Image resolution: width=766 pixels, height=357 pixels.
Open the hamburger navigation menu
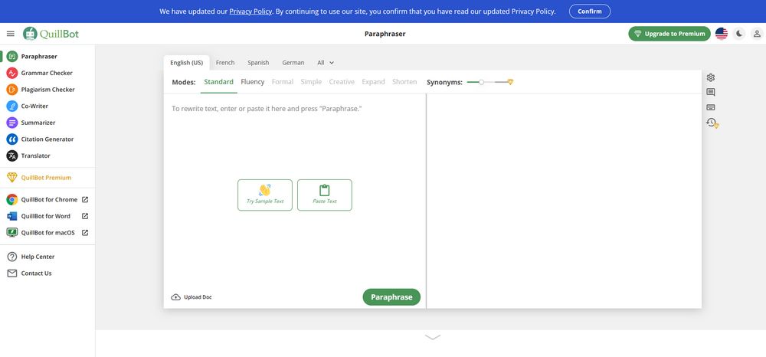point(10,34)
